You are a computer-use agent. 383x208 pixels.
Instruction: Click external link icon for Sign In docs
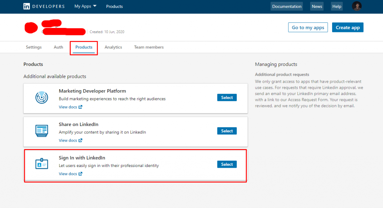tap(80, 174)
